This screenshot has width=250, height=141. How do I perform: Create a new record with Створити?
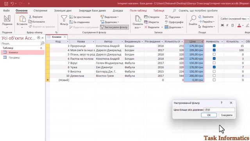[x=152, y=17]
